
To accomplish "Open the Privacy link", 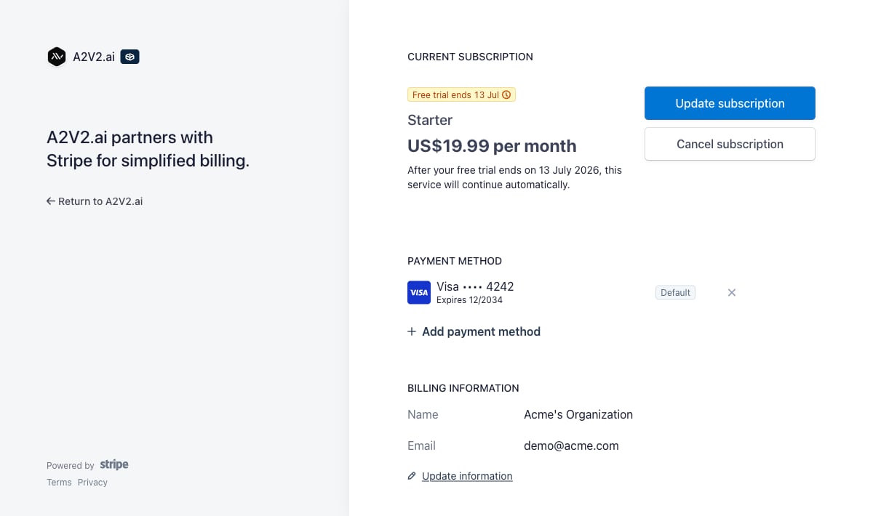I will pyautogui.click(x=92, y=483).
